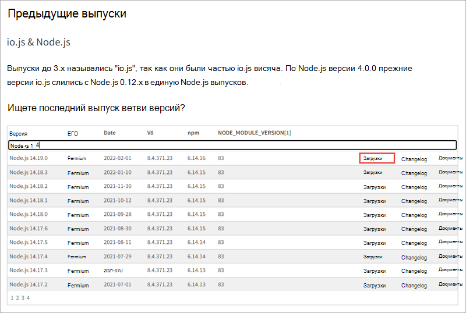466x313 pixels.
Task: Open Загрузки link for Node.js 14.17.4
Action: [373, 257]
